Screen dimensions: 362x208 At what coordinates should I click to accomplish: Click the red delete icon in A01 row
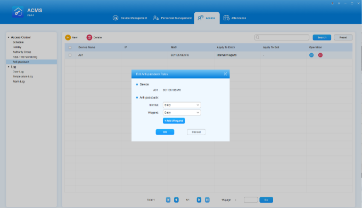pyautogui.click(x=320, y=55)
